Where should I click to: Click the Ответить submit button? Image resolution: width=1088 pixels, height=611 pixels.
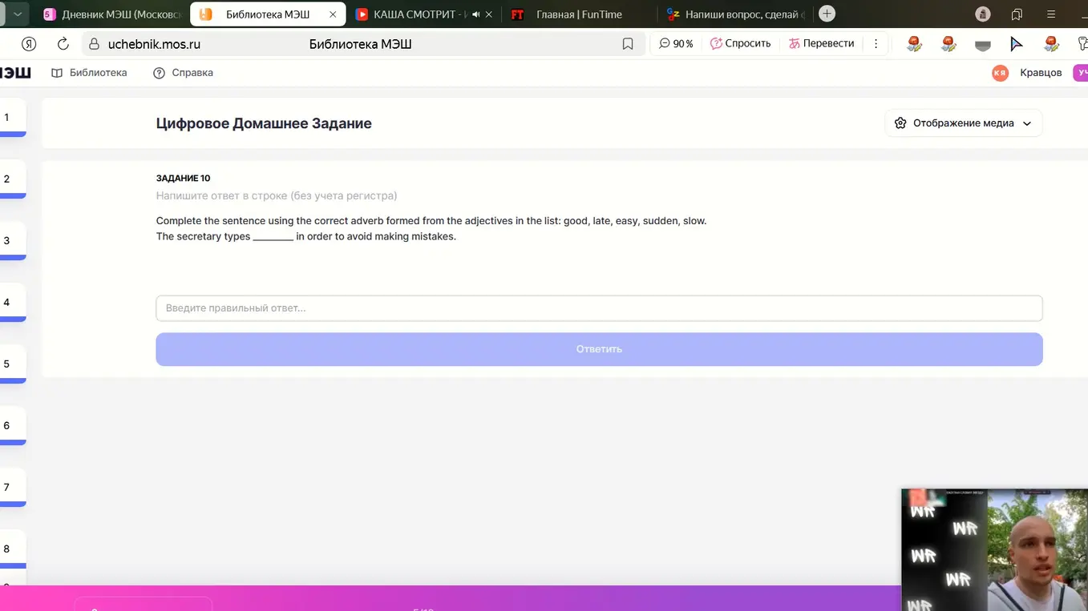(599, 349)
